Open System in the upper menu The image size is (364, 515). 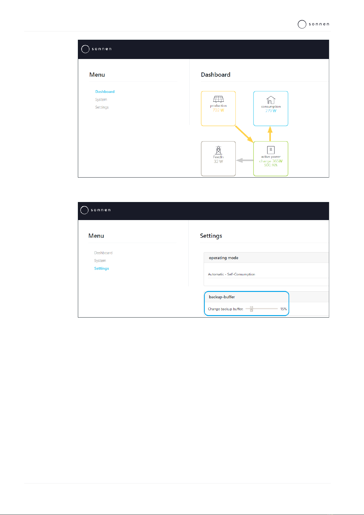[101, 100]
